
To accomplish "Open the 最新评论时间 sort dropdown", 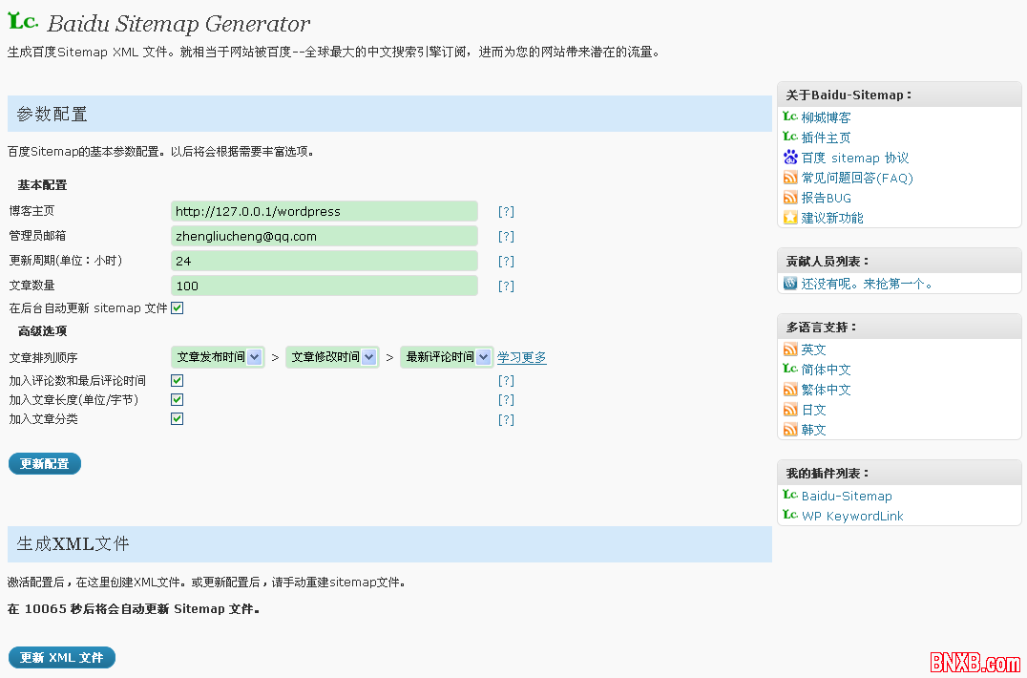I will click(x=448, y=357).
